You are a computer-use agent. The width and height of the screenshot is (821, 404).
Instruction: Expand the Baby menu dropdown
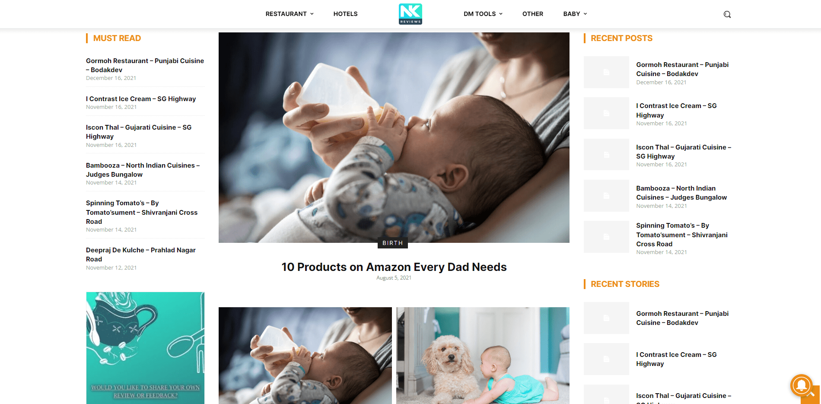click(575, 14)
